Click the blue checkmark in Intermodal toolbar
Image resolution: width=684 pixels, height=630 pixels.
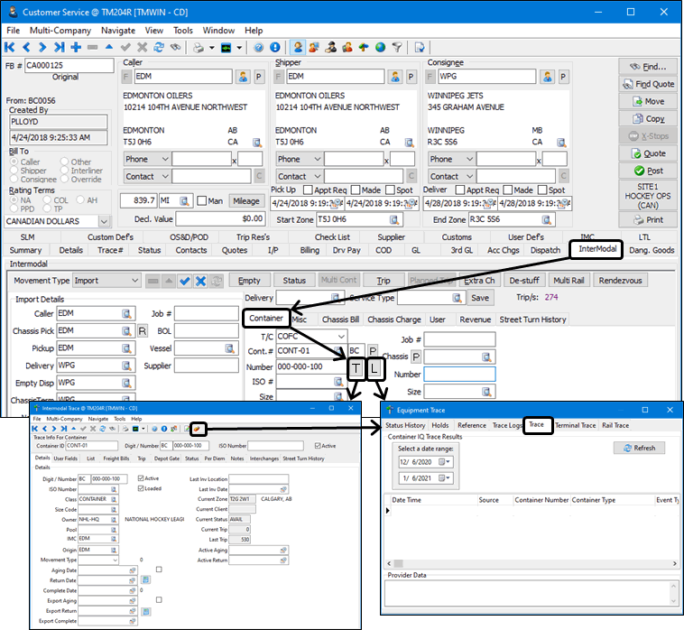185,281
